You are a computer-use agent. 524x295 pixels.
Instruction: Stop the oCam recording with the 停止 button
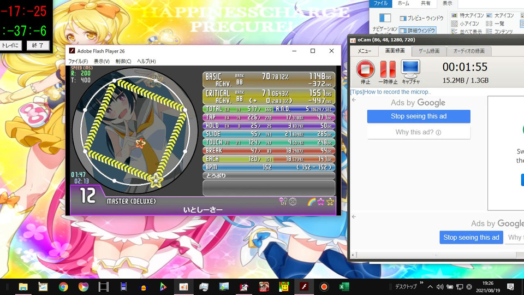tap(365, 72)
